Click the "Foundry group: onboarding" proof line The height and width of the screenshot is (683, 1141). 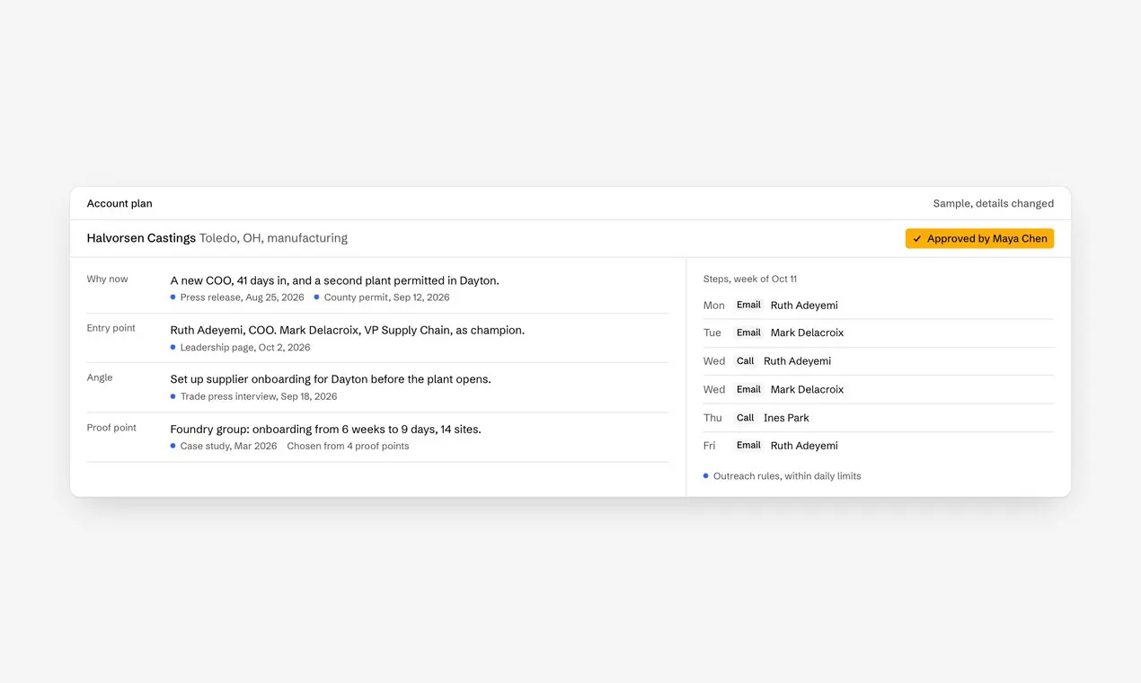325,430
